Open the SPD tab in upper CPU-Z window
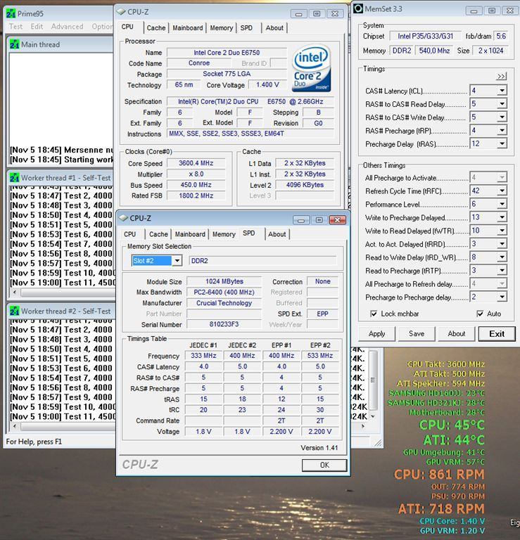This screenshot has width=520, height=540. click(246, 28)
